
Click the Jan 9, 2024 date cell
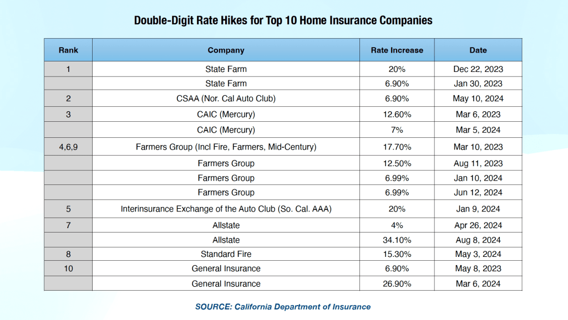pyautogui.click(x=478, y=209)
